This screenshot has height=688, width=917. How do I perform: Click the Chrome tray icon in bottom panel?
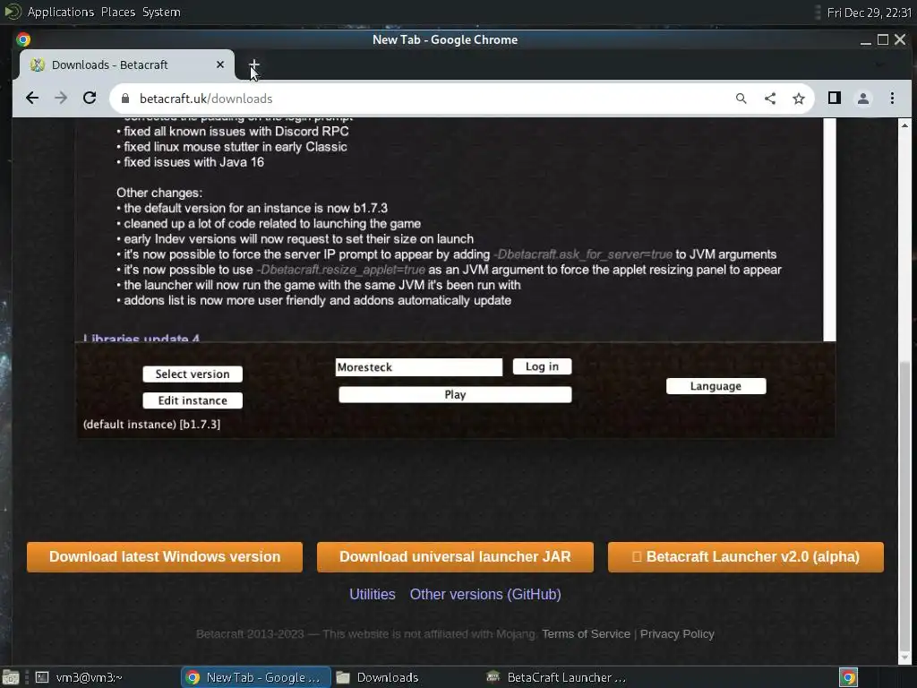click(x=849, y=677)
